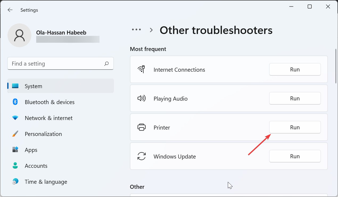The height and width of the screenshot is (197, 338).
Task: Open breadcrumb ellipsis menu
Action: [x=137, y=30]
